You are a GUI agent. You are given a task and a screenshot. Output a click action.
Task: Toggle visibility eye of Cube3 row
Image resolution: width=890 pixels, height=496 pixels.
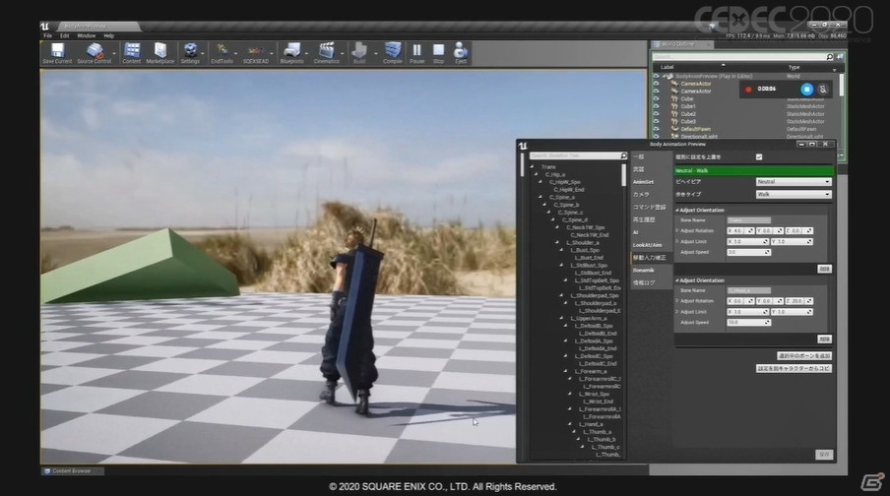(656, 121)
